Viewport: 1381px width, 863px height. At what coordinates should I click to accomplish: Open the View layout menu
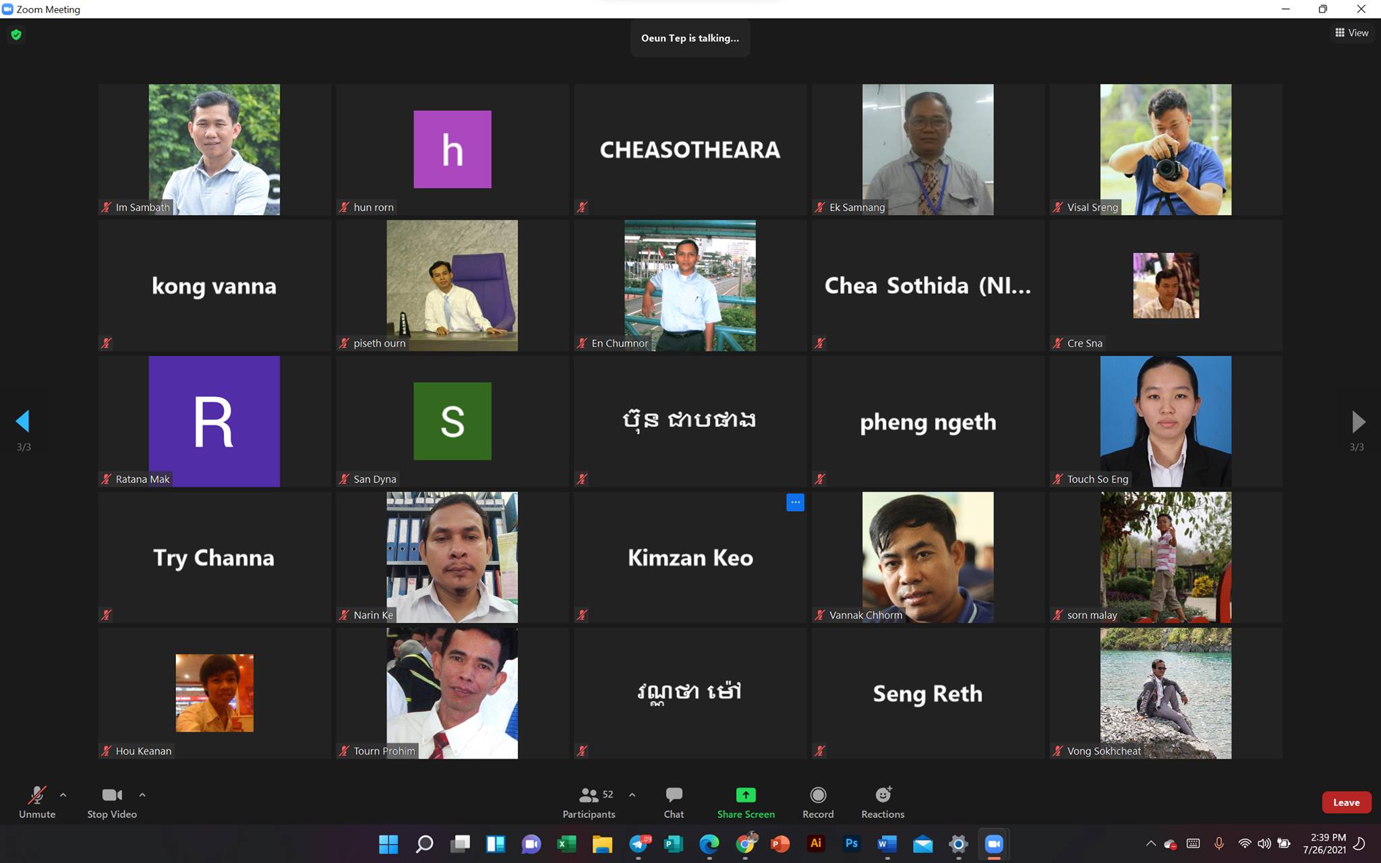point(1351,32)
